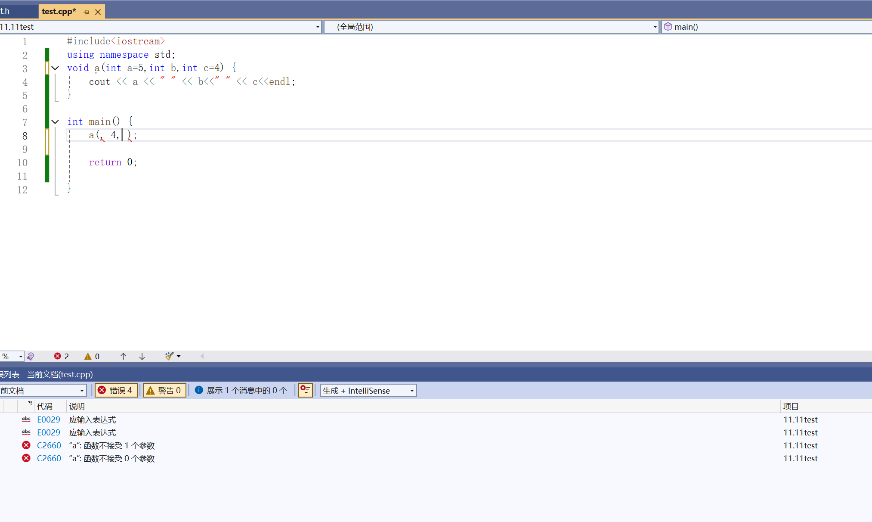Select the C2660 error about 0 个参数
Viewport: 872px width, 522px height.
(x=112, y=458)
